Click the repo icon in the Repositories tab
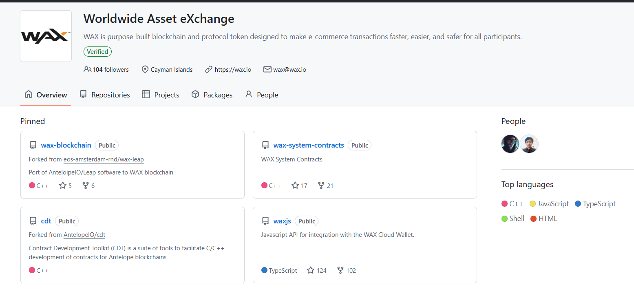The width and height of the screenshot is (634, 298). point(83,94)
